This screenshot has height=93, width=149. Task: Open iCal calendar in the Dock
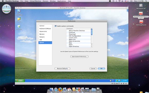click(x=69, y=89)
